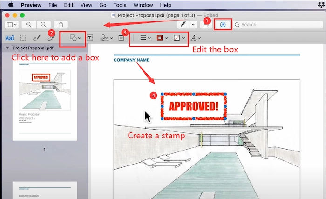This screenshot has width=326, height=199.
Task: Choose the Rectangular Selection tool
Action: 23,38
